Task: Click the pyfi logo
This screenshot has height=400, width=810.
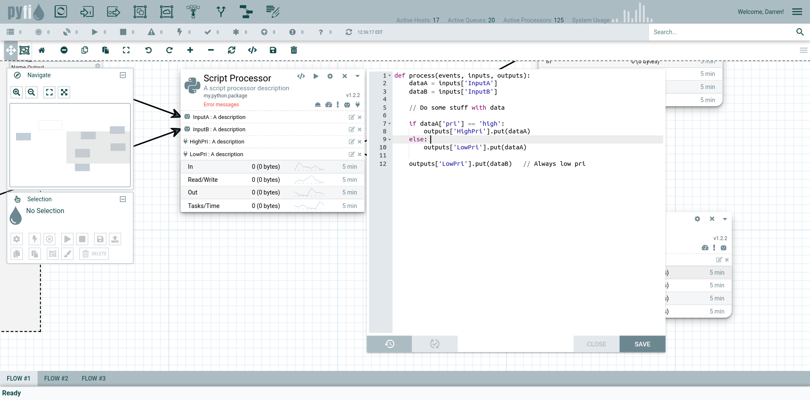Action: [x=25, y=12]
